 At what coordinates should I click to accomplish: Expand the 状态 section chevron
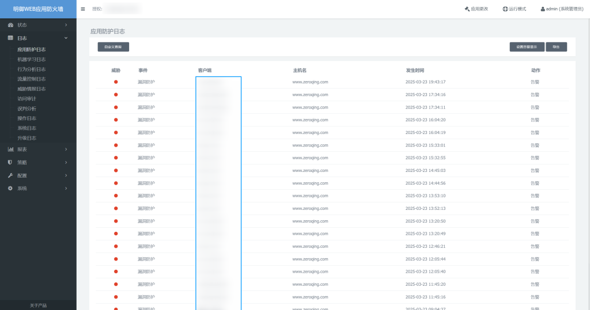coord(66,25)
